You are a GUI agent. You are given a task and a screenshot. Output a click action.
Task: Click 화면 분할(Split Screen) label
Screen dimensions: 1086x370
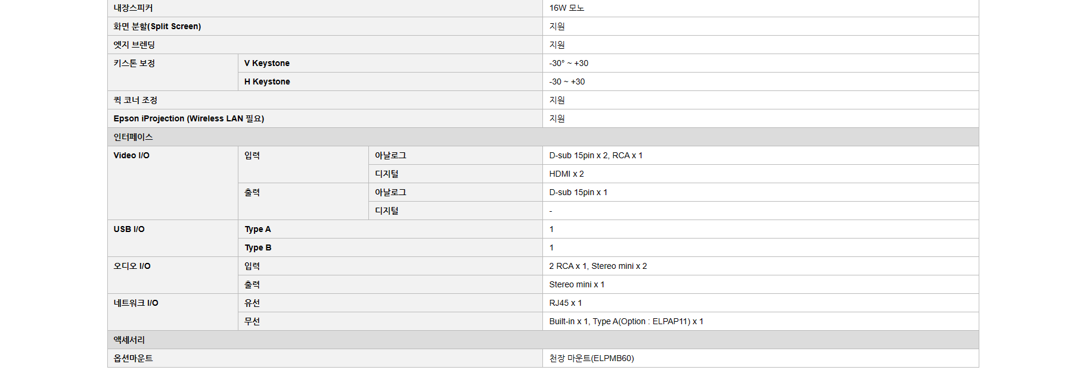point(157,26)
